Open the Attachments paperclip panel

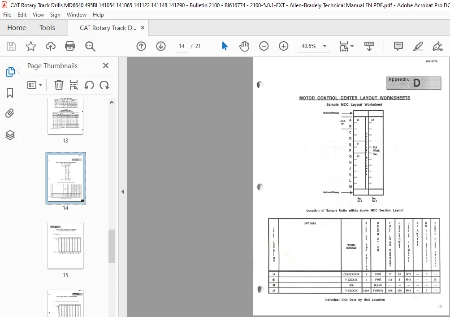coord(10,113)
